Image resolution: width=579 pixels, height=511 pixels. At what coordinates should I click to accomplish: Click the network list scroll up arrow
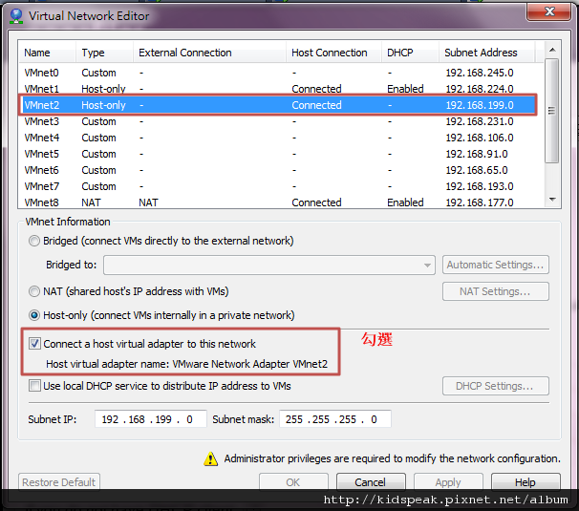point(552,50)
